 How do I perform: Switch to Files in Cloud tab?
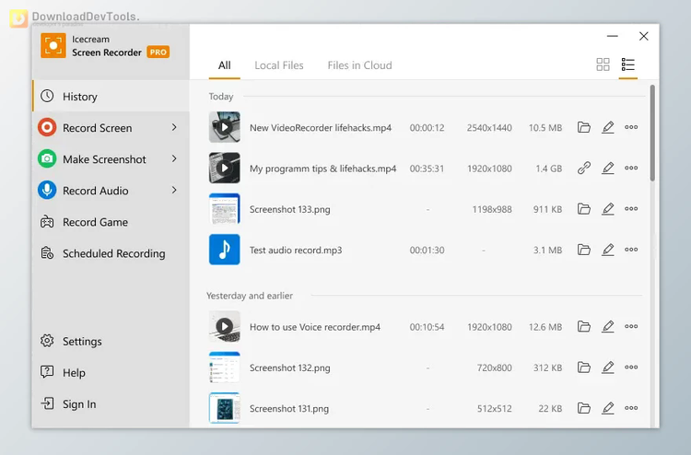tap(359, 65)
